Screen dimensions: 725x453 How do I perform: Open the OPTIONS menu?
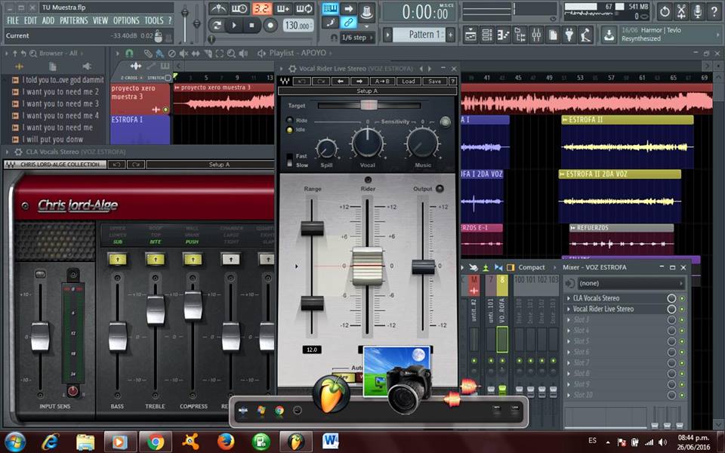click(x=126, y=21)
